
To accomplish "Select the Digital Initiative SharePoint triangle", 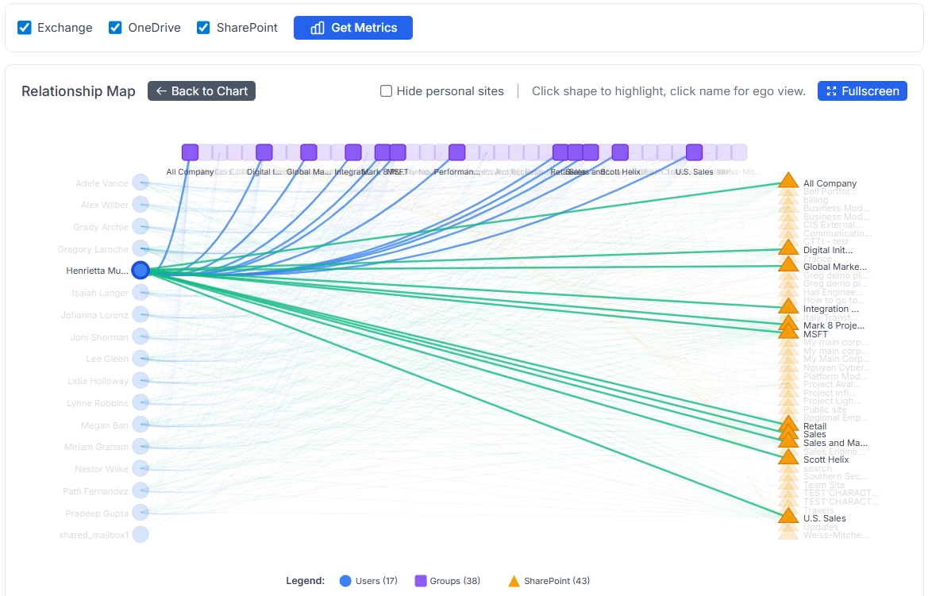I will 788,248.
